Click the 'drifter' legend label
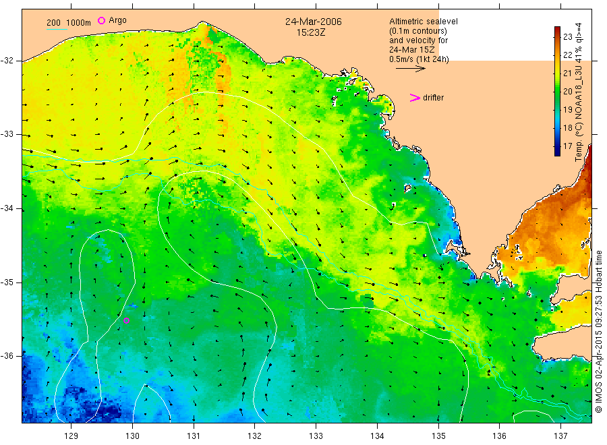 (x=433, y=98)
